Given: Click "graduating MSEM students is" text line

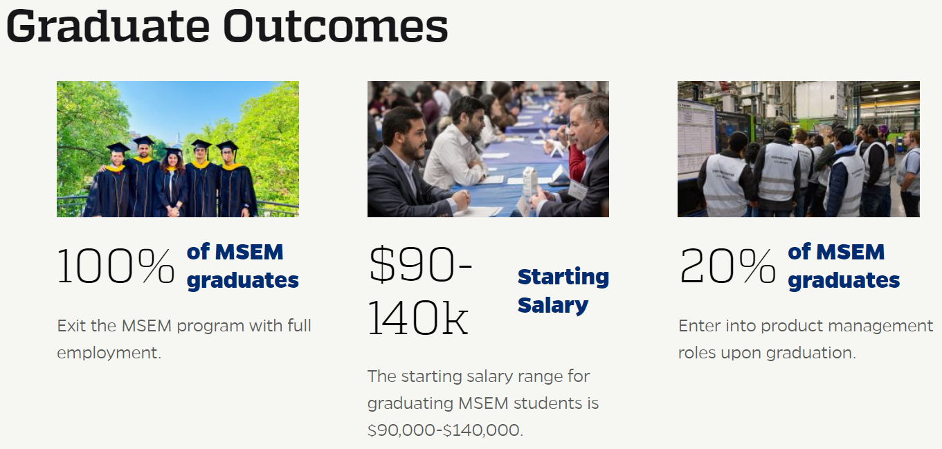Looking at the screenshot, I should pos(483,403).
